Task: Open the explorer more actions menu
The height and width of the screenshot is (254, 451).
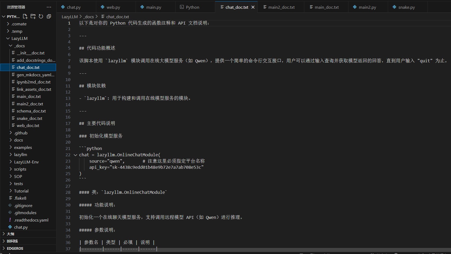Action: point(49,7)
